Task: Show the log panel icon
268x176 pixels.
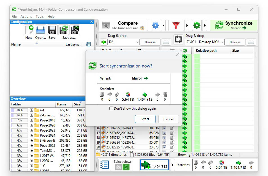Action: click(x=105, y=165)
